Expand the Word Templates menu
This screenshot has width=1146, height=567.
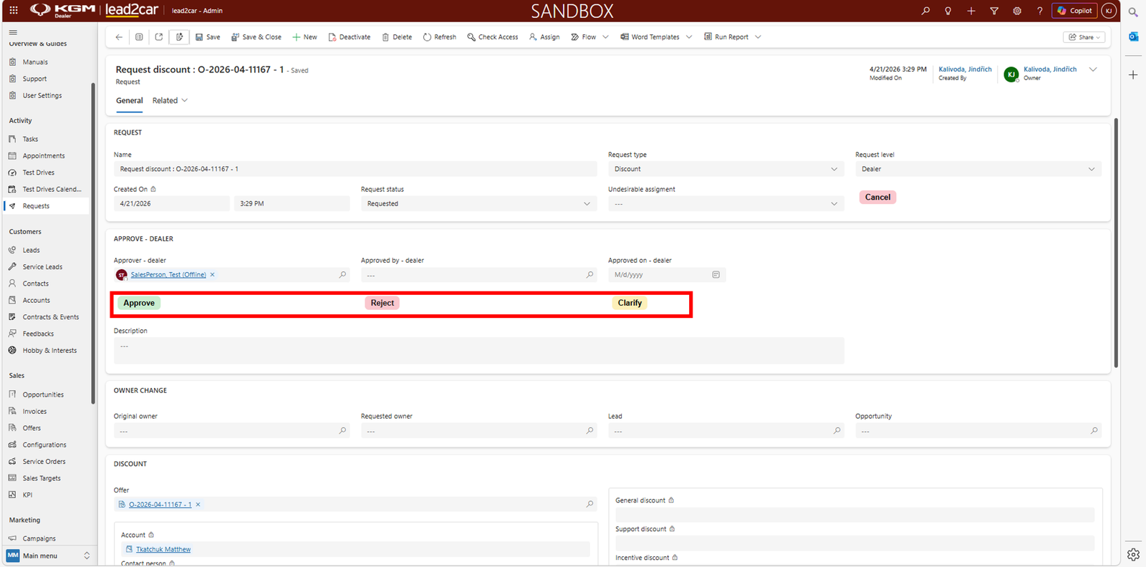click(689, 37)
